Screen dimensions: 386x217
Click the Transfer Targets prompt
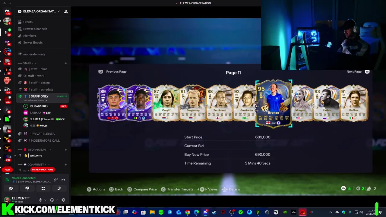177,189
